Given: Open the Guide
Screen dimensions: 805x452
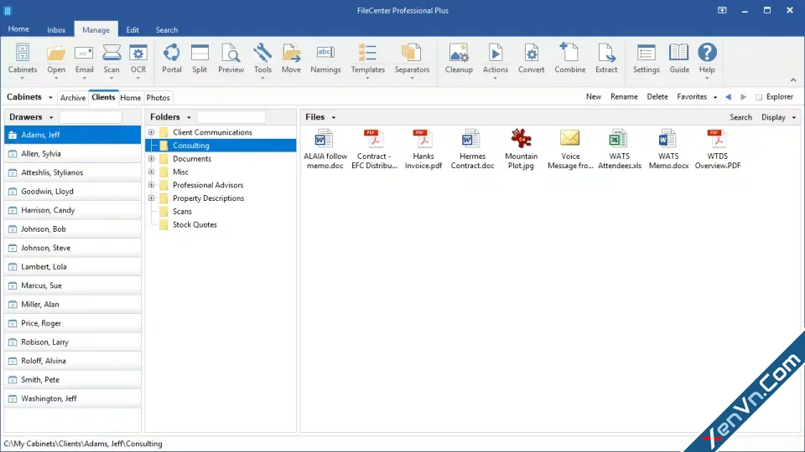Looking at the screenshot, I should pos(678,59).
